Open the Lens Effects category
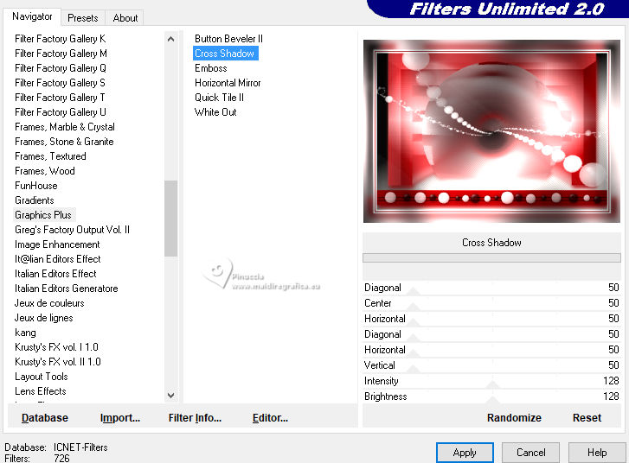 41,391
